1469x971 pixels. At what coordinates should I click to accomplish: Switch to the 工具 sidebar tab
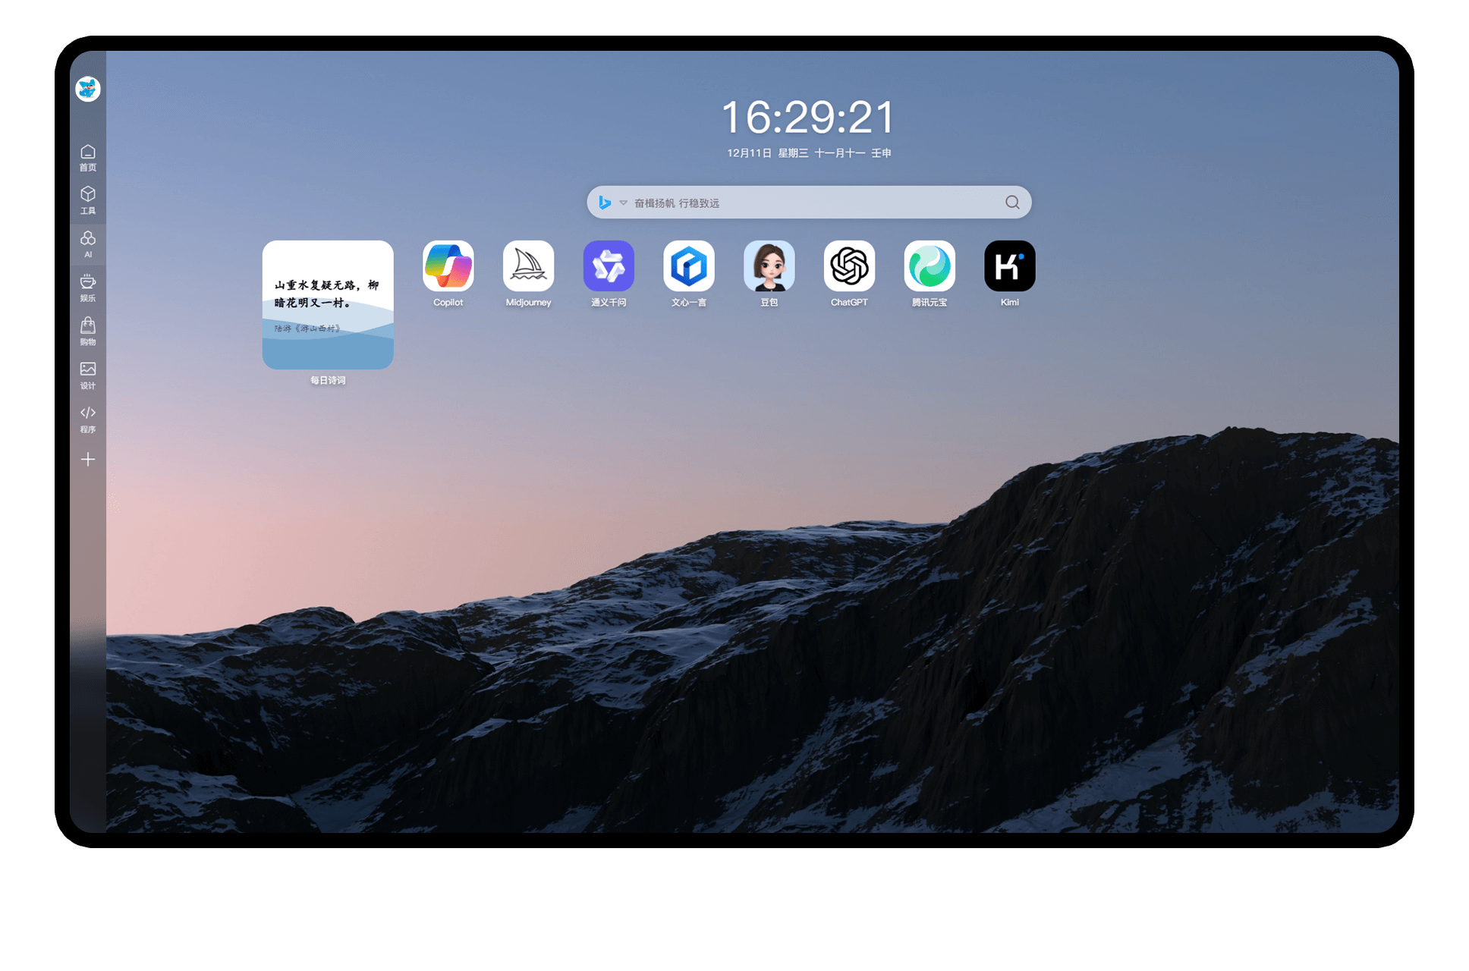coord(88,200)
